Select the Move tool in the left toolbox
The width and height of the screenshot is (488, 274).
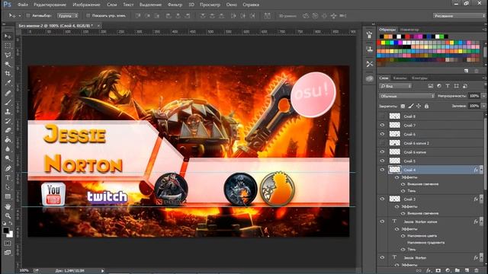pyautogui.click(x=8, y=37)
